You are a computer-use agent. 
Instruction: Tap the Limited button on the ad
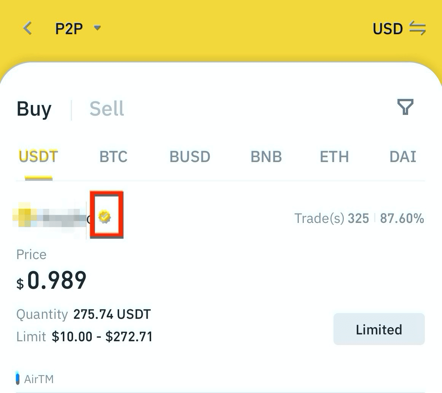(x=379, y=329)
